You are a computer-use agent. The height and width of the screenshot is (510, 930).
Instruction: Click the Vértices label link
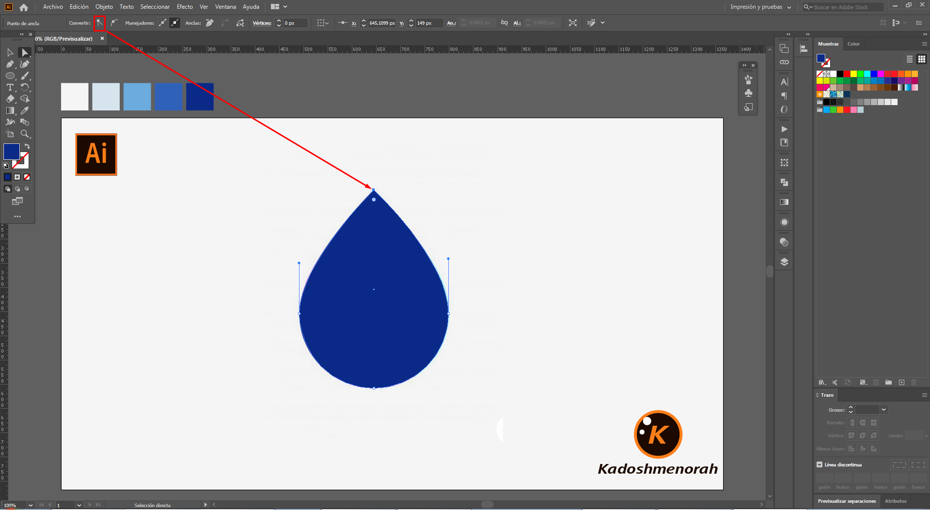coord(262,23)
